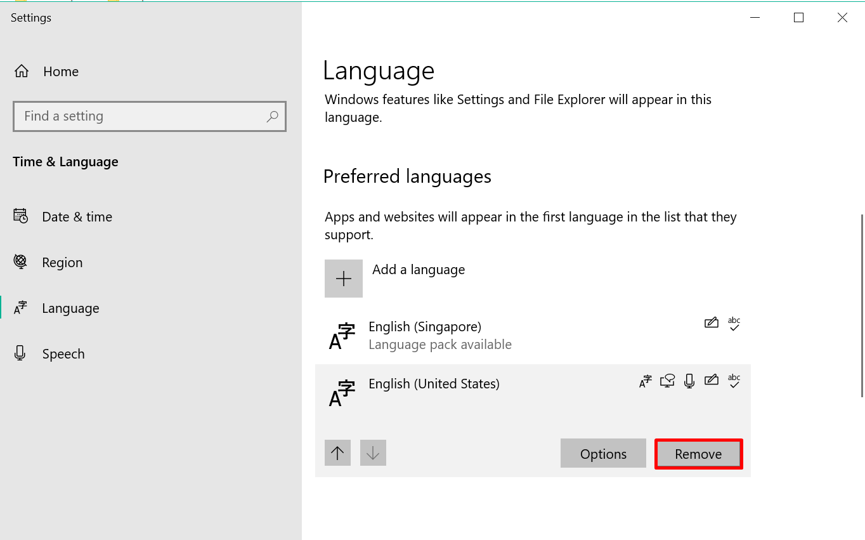Click spell-check abc icon for English (United States)
The width and height of the screenshot is (865, 540).
[734, 381]
